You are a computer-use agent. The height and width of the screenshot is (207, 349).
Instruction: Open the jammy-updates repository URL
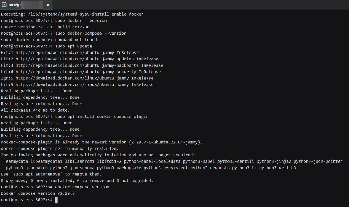(58, 59)
